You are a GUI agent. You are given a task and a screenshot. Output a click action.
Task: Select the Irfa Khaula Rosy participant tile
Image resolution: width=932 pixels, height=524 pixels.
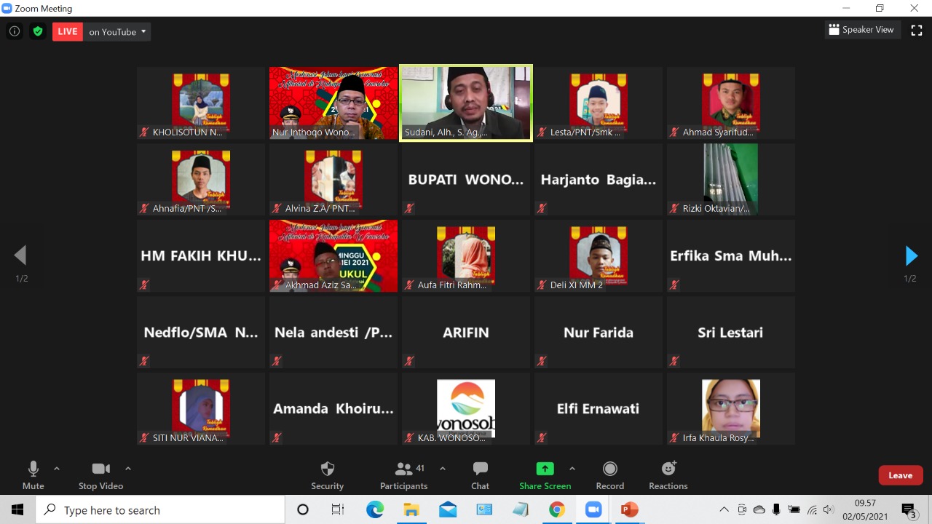click(x=731, y=408)
